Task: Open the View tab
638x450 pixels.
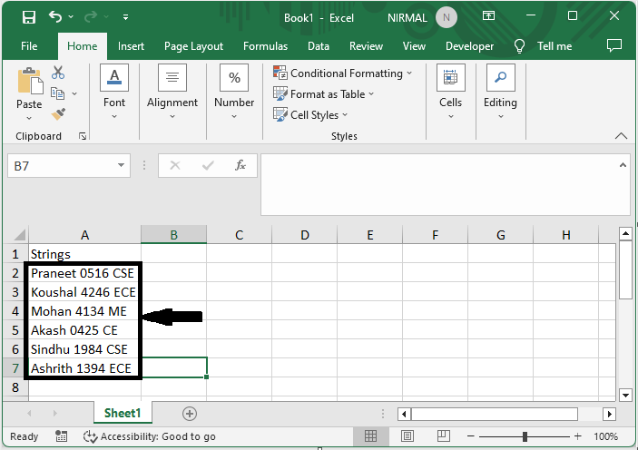Action: point(414,46)
